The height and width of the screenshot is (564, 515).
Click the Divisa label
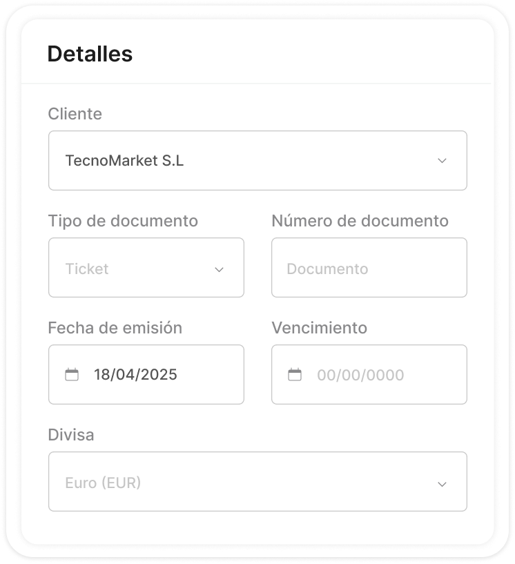tap(70, 435)
